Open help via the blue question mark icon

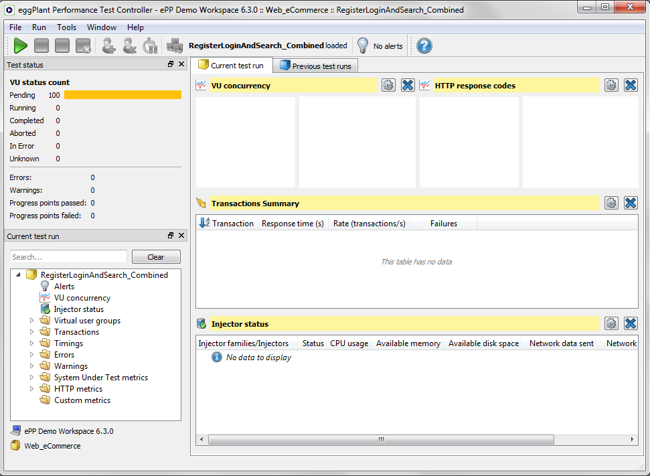click(424, 46)
